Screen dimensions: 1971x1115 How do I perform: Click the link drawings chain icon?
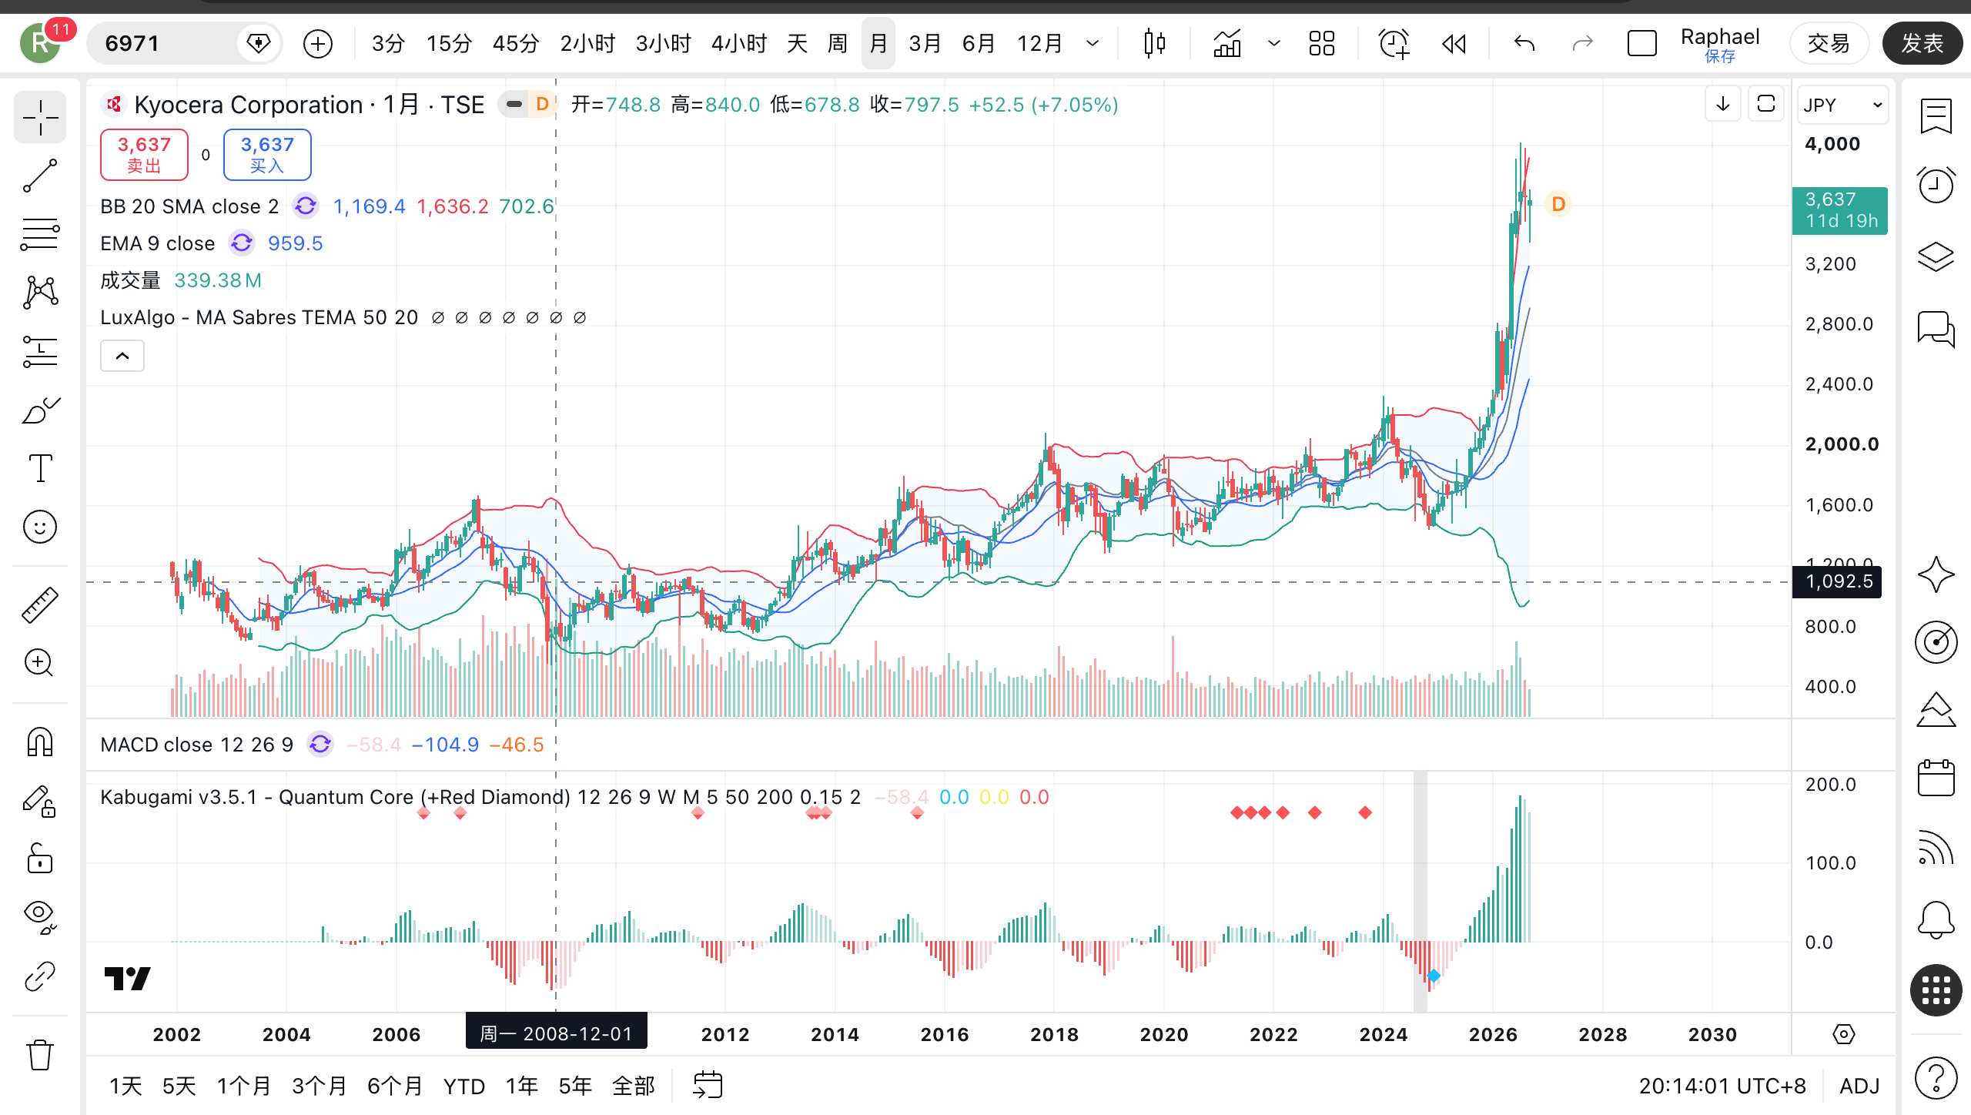(40, 976)
